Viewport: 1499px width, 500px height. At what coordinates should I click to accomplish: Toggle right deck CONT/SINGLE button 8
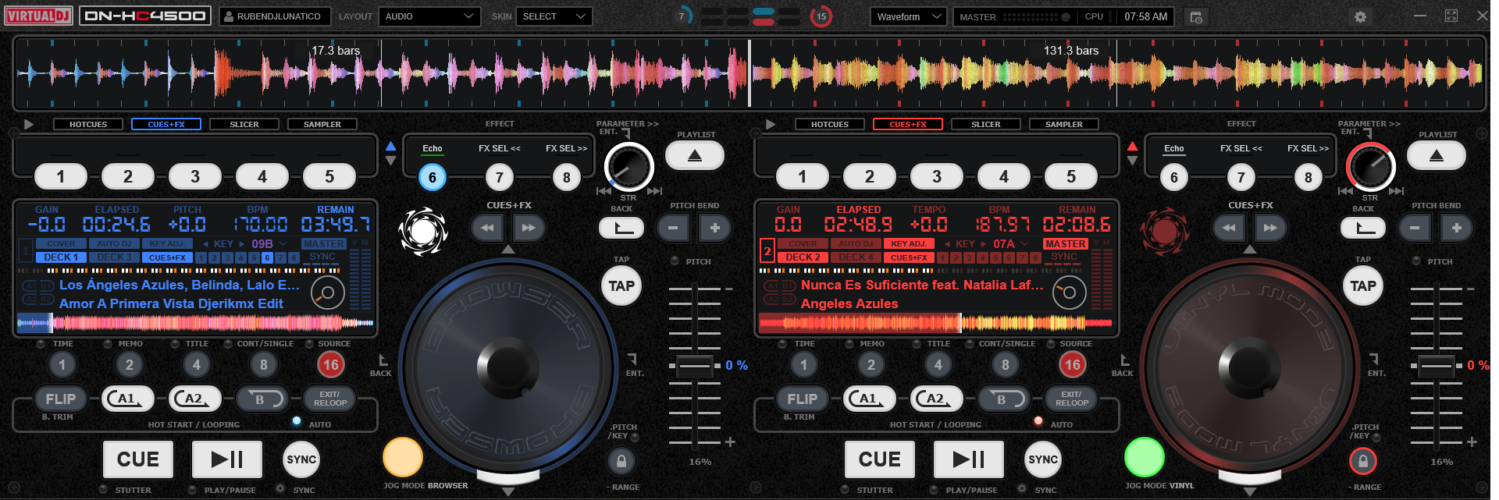point(1006,364)
